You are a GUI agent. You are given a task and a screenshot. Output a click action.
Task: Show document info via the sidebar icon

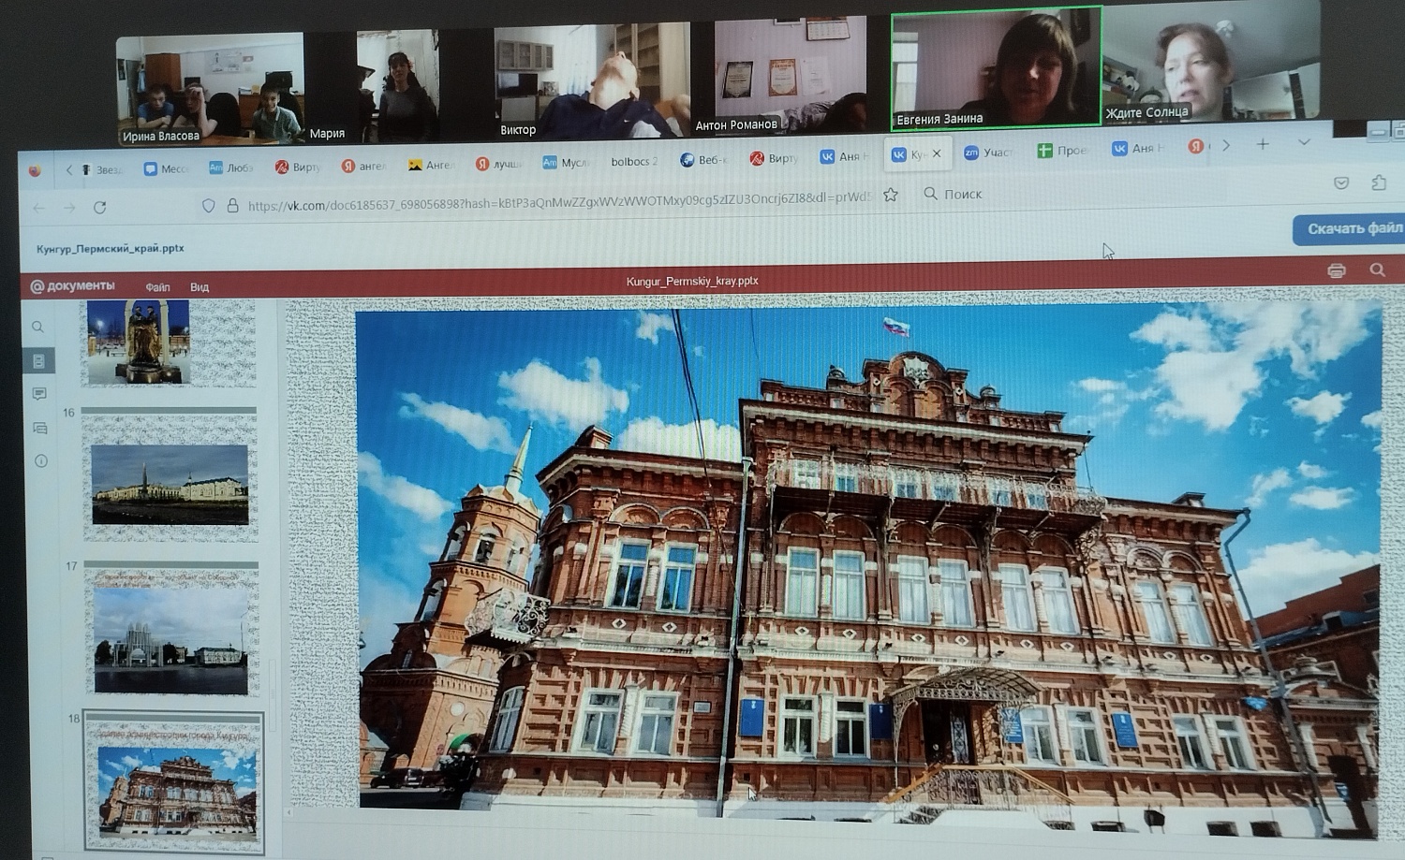click(x=40, y=461)
